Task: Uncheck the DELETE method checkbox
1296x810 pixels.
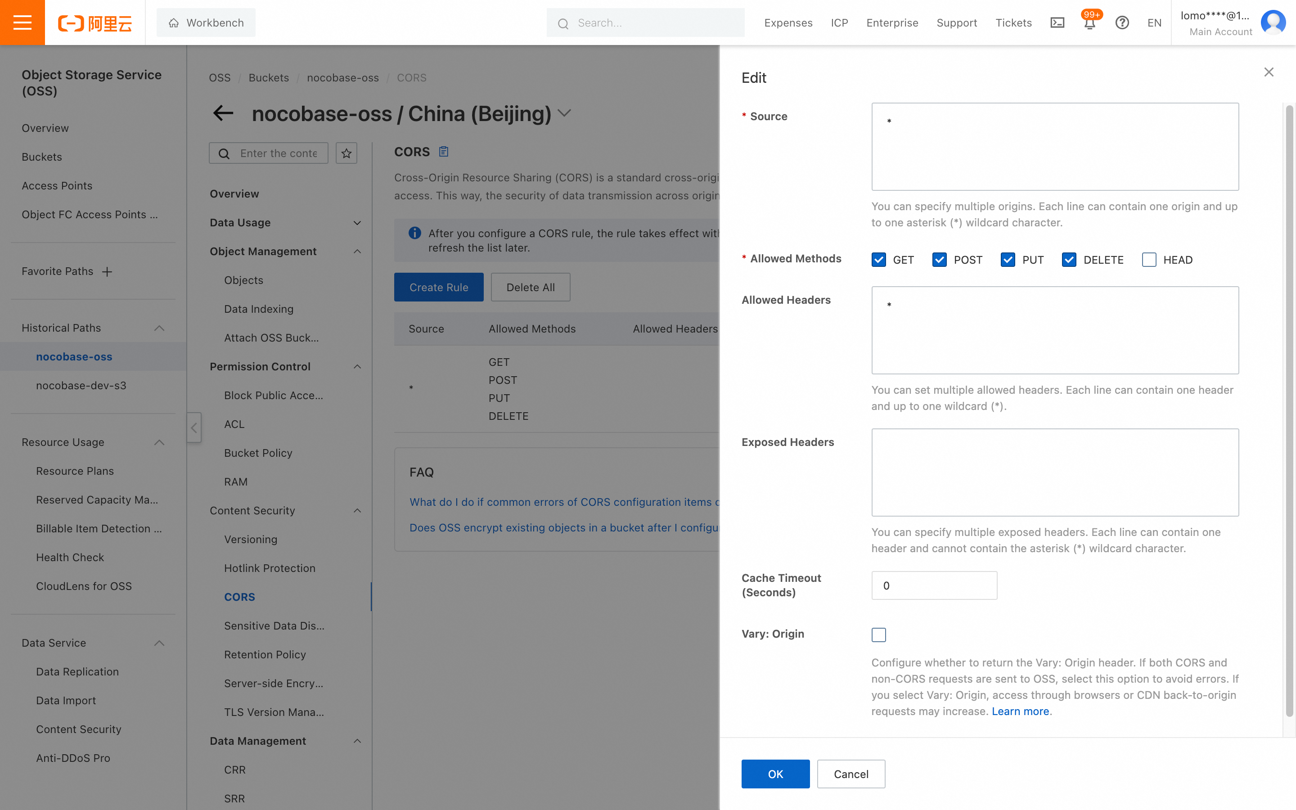Action: click(1069, 260)
